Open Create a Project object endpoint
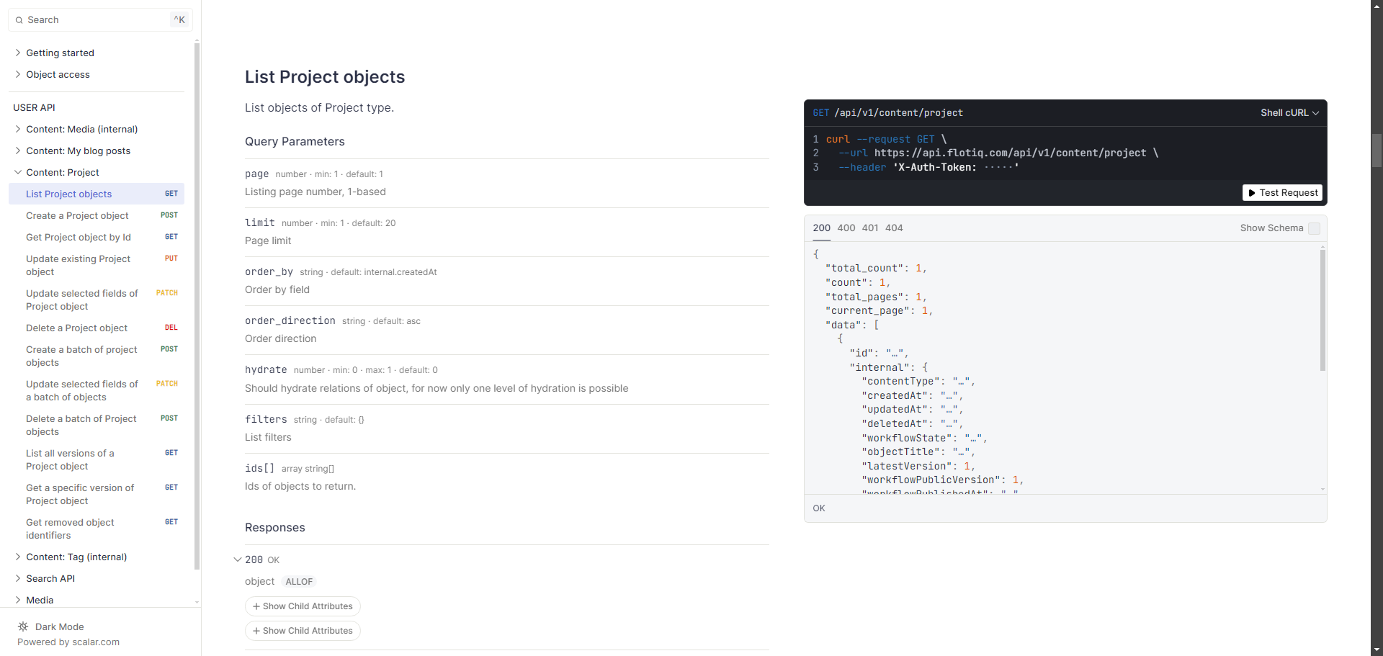The image size is (1383, 656). [77, 215]
